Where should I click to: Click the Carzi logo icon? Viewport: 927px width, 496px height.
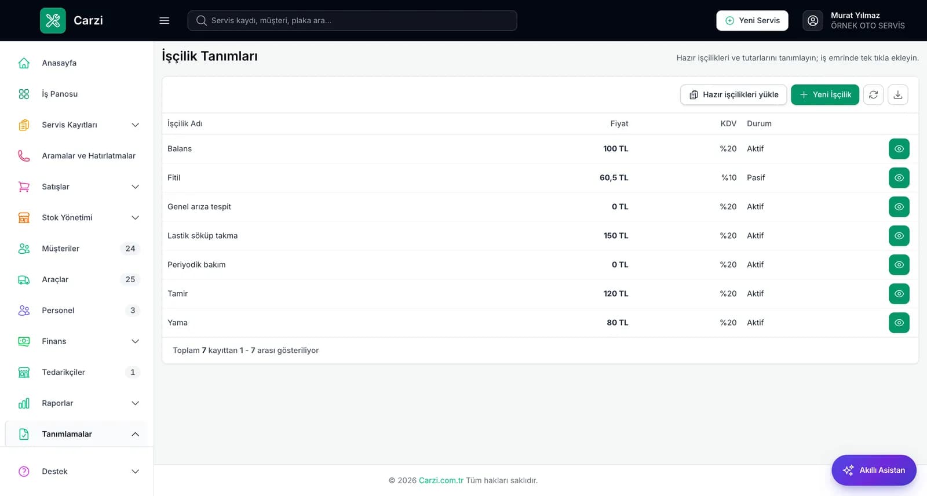coord(53,20)
